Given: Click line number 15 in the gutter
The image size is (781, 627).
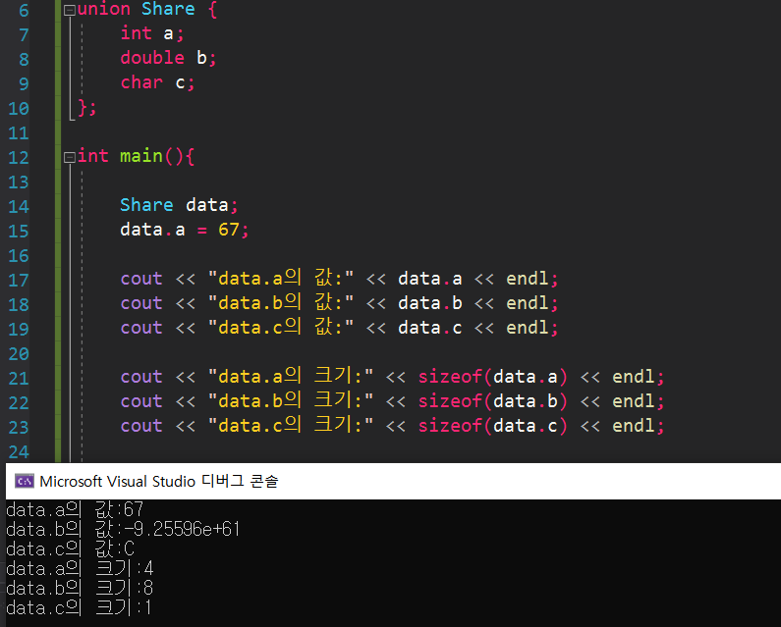Looking at the screenshot, I should pos(19,232).
